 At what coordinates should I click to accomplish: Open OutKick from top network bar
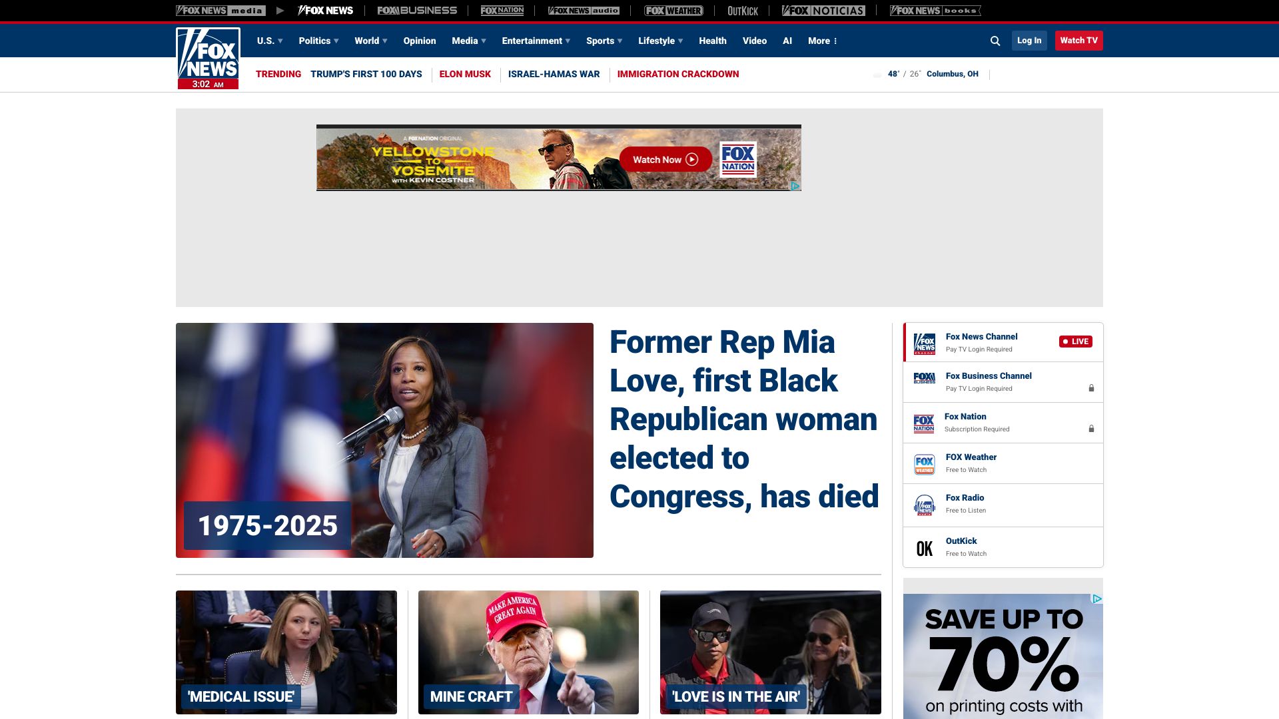point(742,11)
